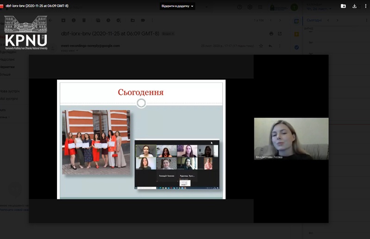The height and width of the screenshot is (239, 370).
Task: Expand 'Більше' in Gmail sidebar
Action: click(5, 74)
